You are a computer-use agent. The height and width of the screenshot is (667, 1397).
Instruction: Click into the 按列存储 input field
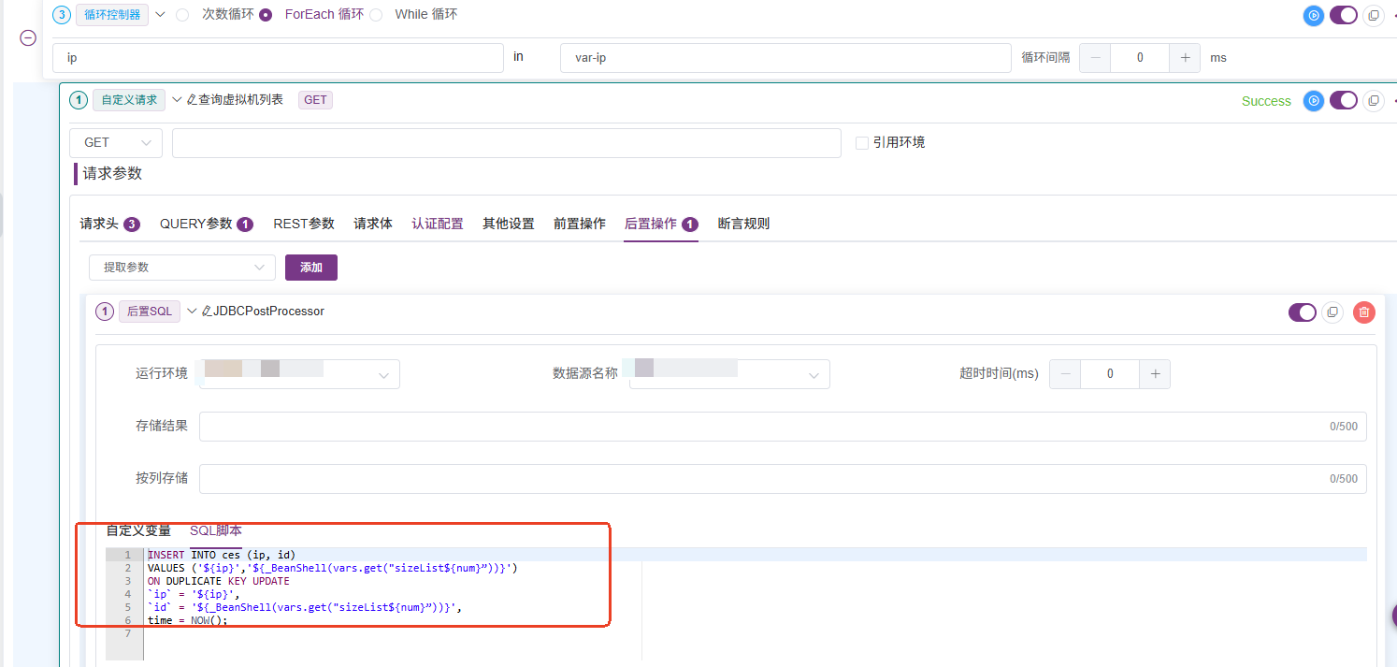click(783, 479)
